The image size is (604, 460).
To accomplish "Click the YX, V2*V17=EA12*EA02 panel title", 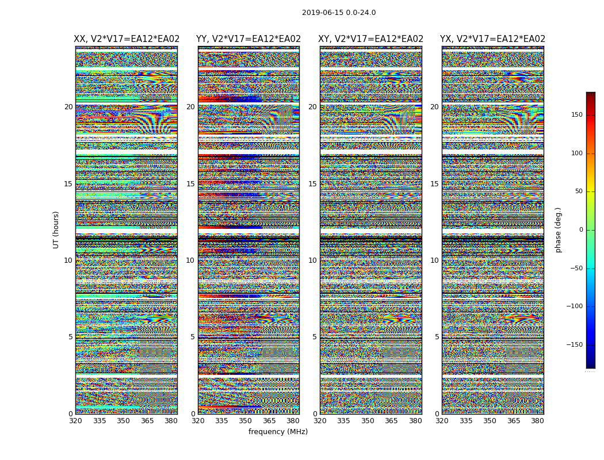I will (x=492, y=39).
